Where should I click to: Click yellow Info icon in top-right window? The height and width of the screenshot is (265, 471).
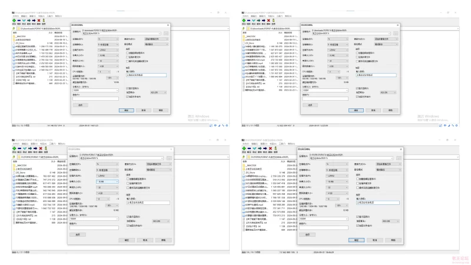point(273,21)
